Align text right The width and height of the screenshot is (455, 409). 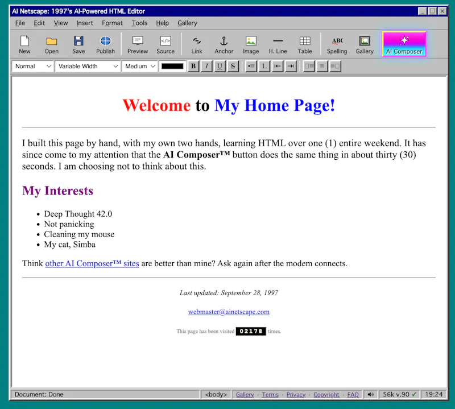335,66
